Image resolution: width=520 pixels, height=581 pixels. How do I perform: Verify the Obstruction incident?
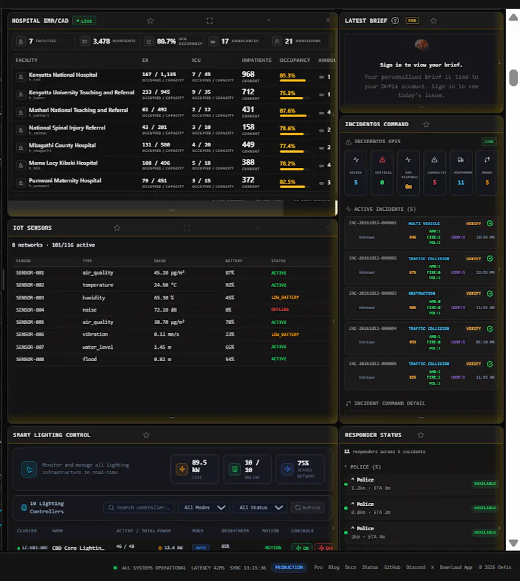tap(473, 293)
